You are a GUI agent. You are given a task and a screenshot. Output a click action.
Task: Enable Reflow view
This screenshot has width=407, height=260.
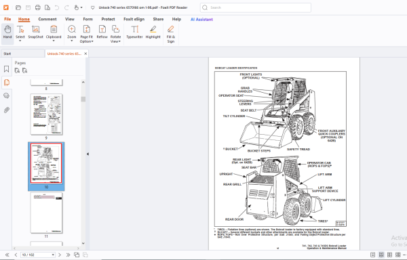click(x=102, y=32)
